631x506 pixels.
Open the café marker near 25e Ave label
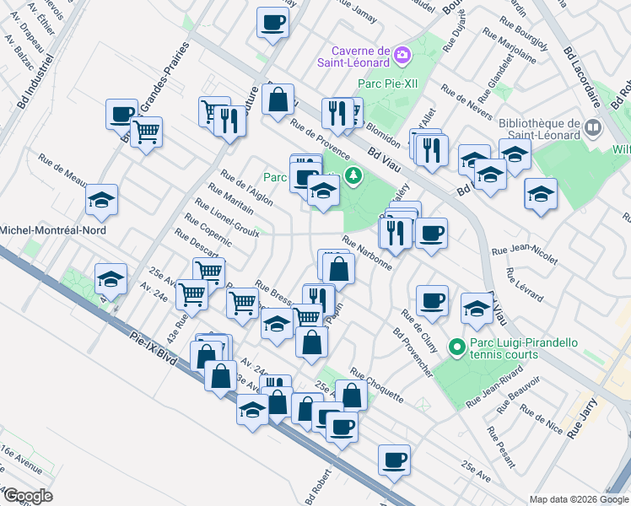click(x=394, y=462)
